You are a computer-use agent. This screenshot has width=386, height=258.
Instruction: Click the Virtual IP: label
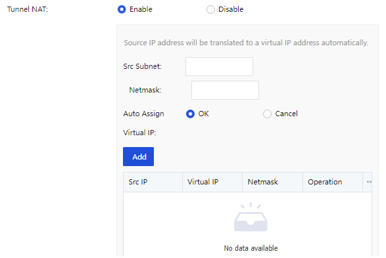click(x=139, y=133)
